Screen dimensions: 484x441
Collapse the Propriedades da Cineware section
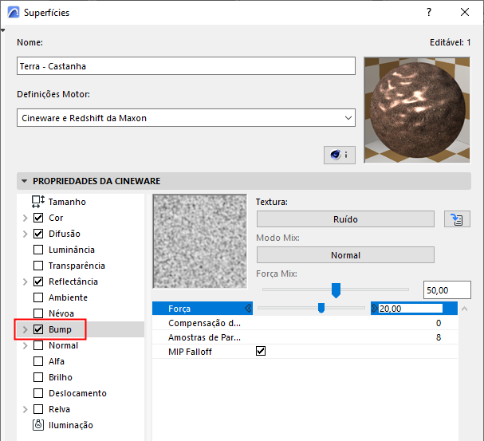coord(25,181)
